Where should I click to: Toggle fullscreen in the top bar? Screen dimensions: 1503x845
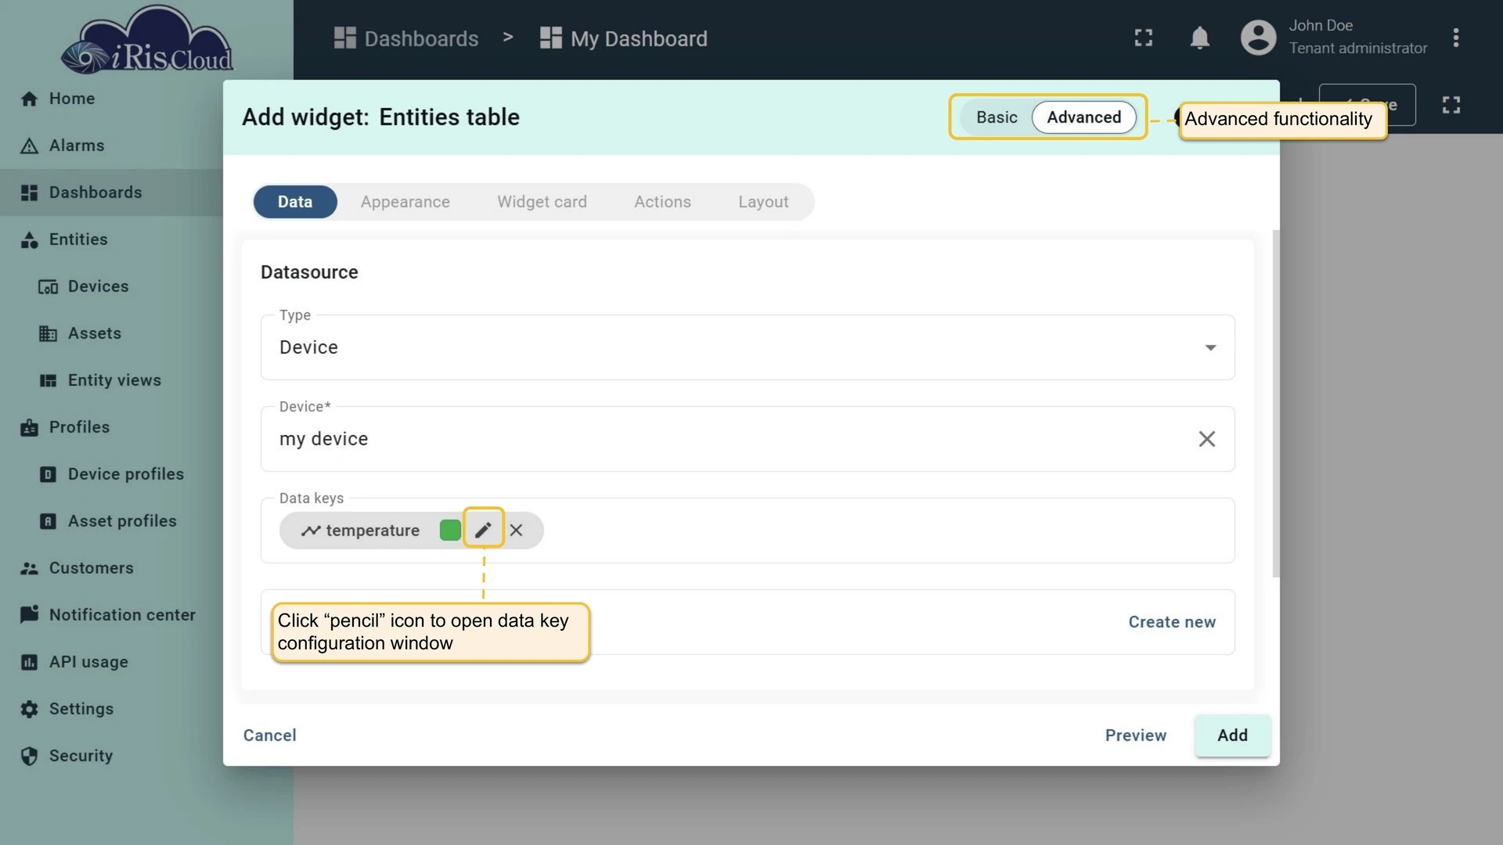point(1144,38)
